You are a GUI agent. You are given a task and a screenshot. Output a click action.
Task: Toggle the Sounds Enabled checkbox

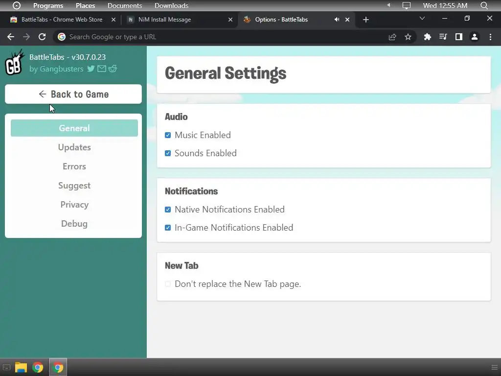point(168,153)
